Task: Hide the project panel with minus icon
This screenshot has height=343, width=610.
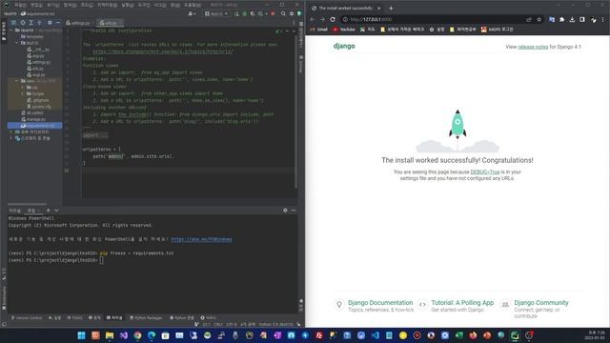Action: [x=57, y=23]
